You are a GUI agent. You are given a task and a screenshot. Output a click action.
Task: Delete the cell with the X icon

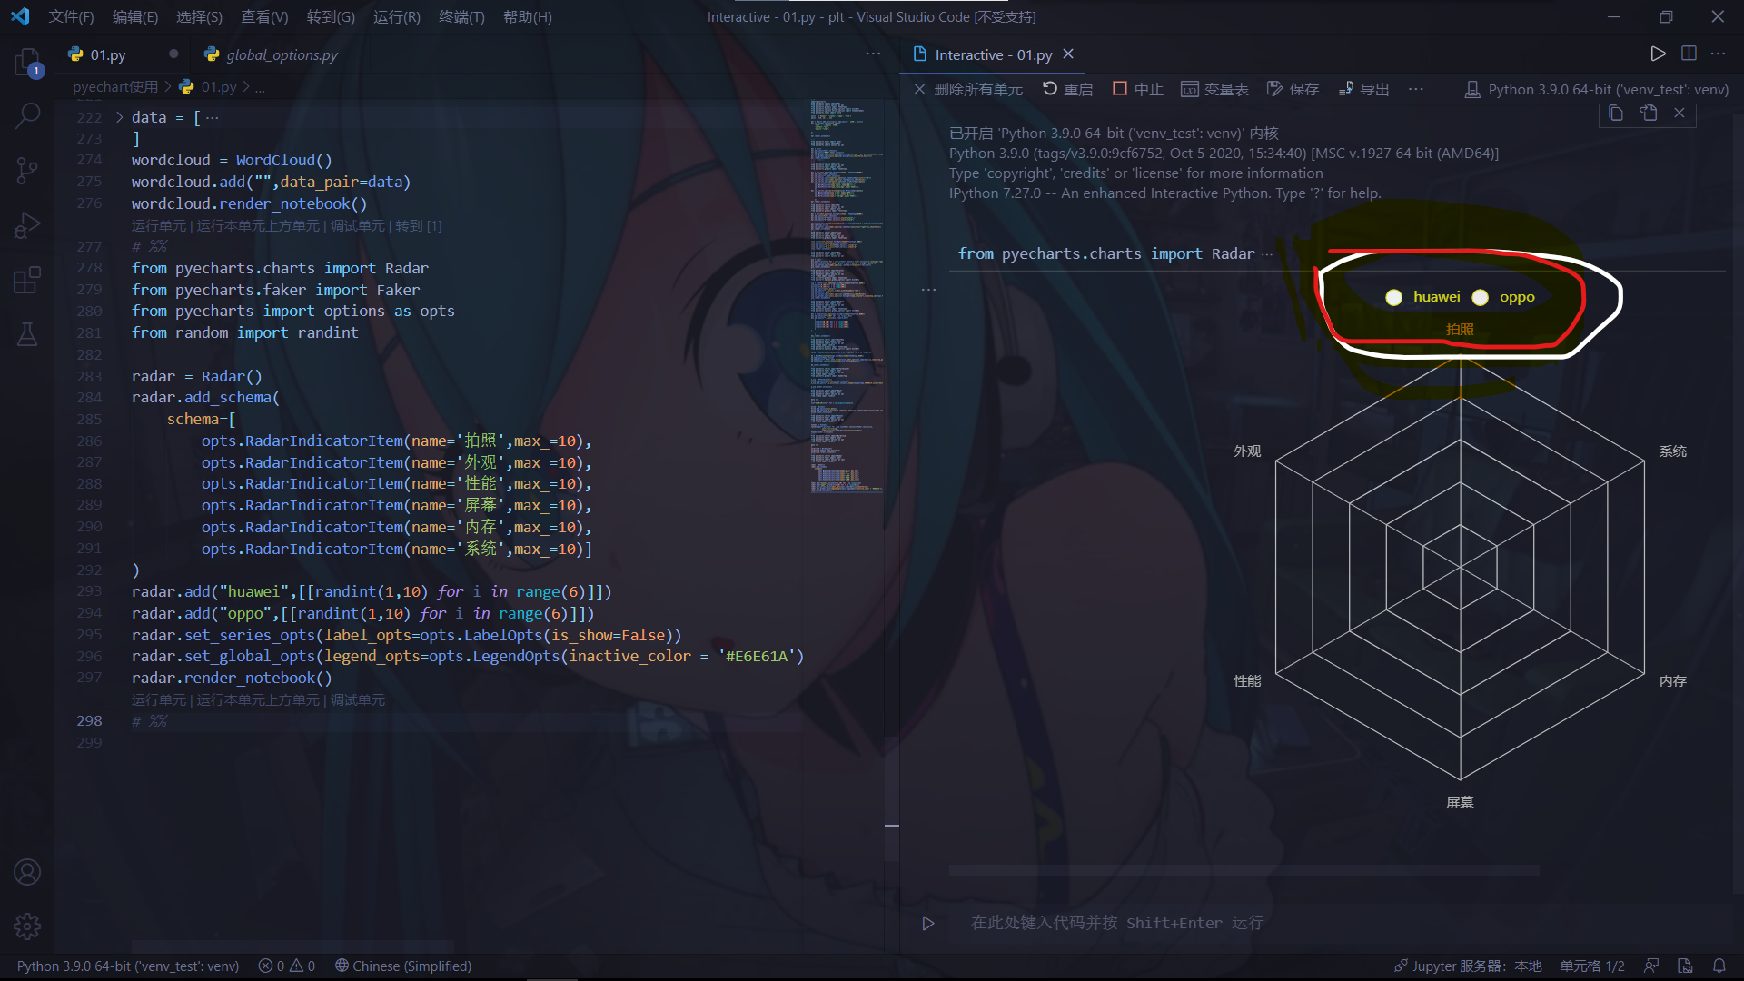(1680, 113)
